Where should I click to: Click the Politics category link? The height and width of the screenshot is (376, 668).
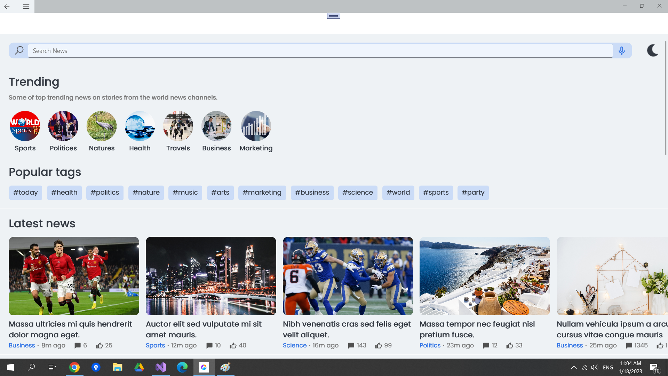click(x=430, y=345)
